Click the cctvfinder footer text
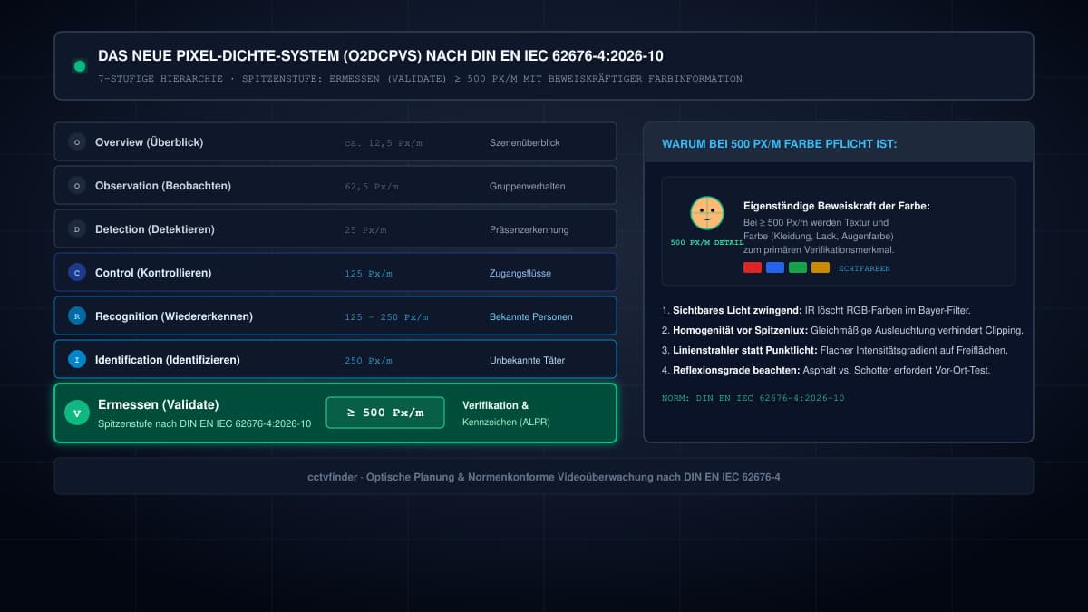1088x612 pixels. point(544,476)
